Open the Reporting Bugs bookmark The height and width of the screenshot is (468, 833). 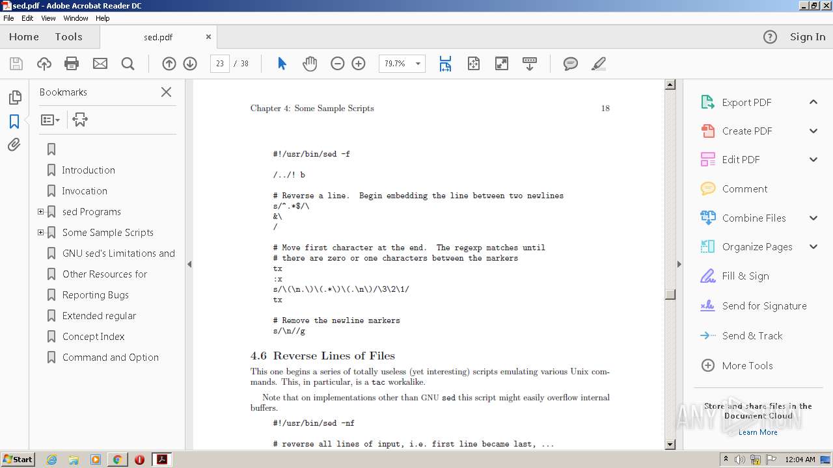click(96, 295)
